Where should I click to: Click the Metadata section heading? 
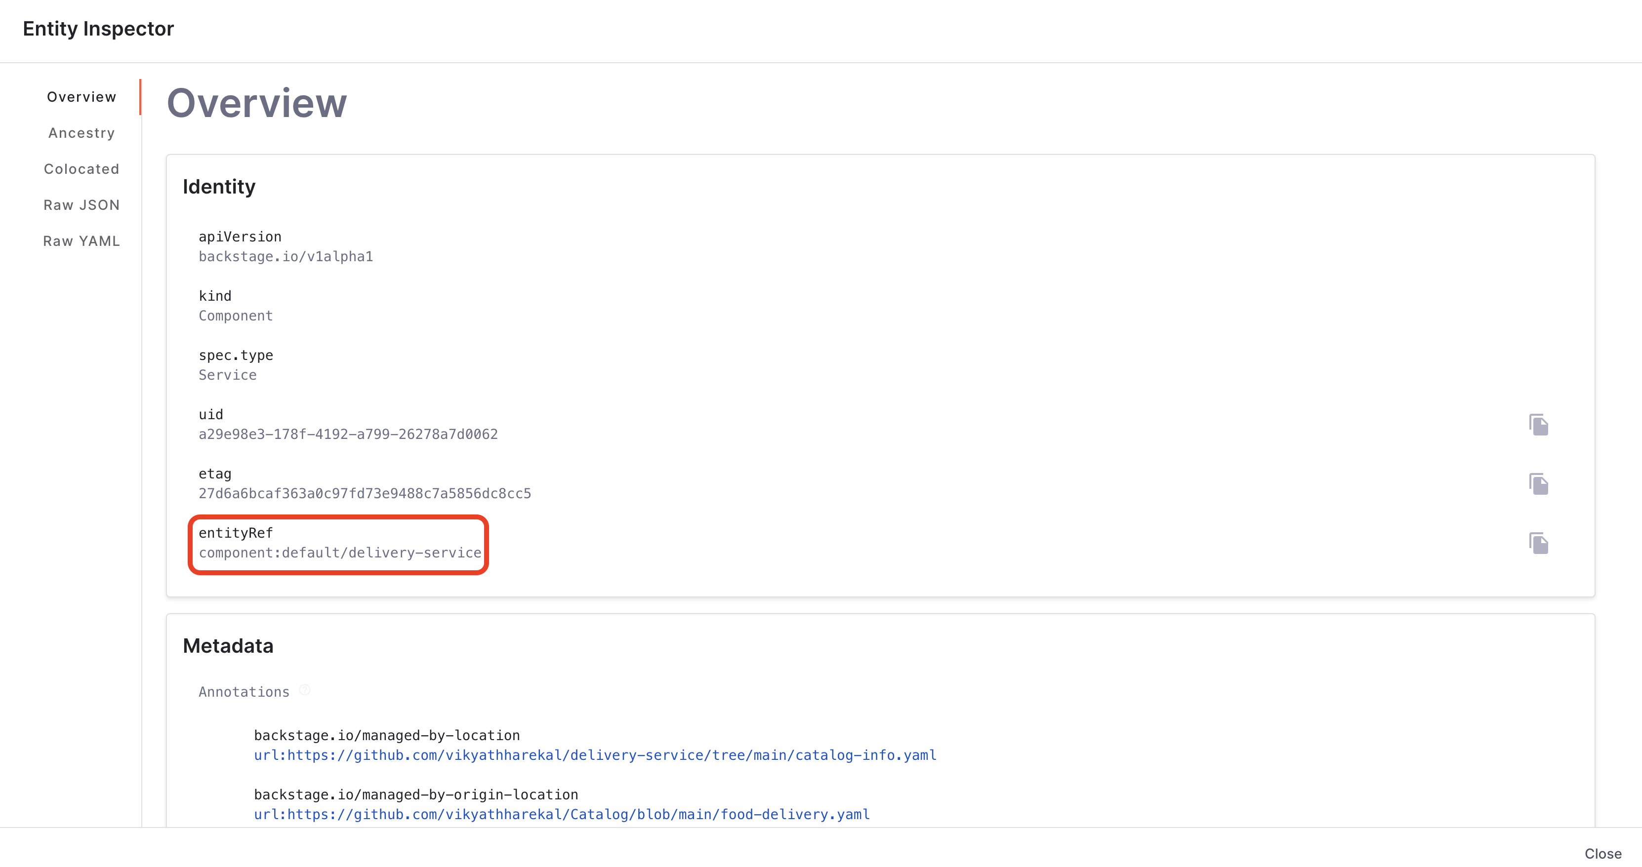[228, 646]
